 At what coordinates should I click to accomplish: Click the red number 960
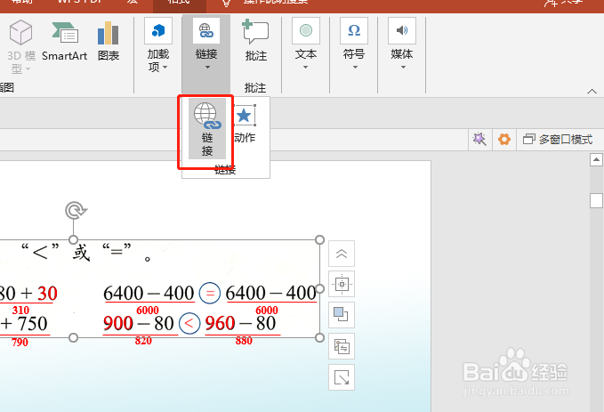coord(220,323)
